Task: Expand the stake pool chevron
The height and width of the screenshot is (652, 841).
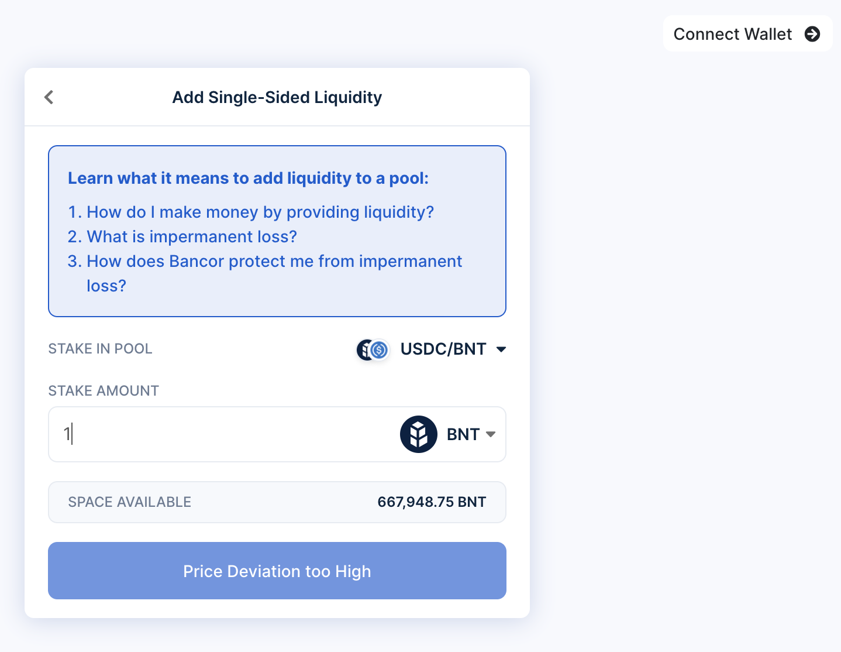Action: click(x=502, y=349)
